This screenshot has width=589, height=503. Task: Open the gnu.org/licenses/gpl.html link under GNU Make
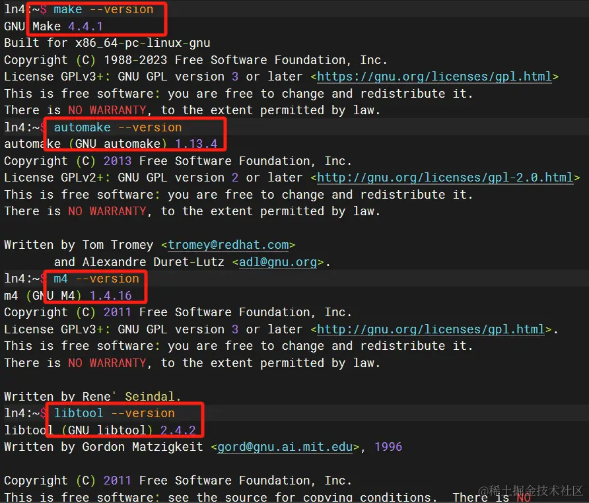coord(434,77)
